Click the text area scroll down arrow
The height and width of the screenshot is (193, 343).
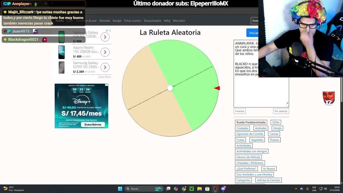(287, 103)
